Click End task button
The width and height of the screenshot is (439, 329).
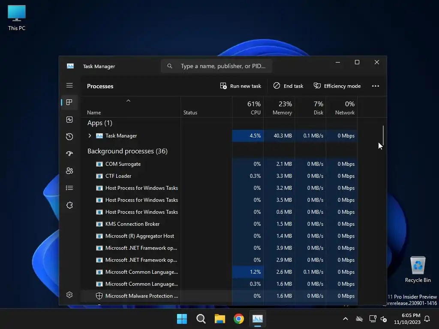tap(288, 86)
